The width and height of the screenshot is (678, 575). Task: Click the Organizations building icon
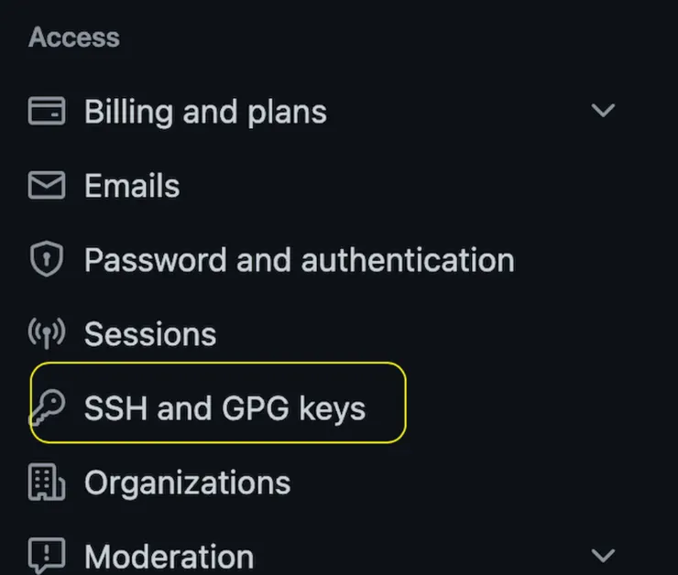pos(47,483)
